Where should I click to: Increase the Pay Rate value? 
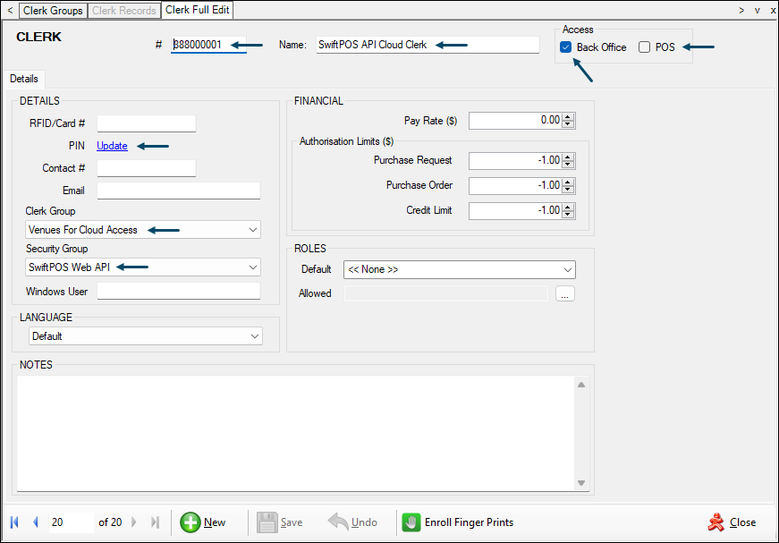point(569,117)
